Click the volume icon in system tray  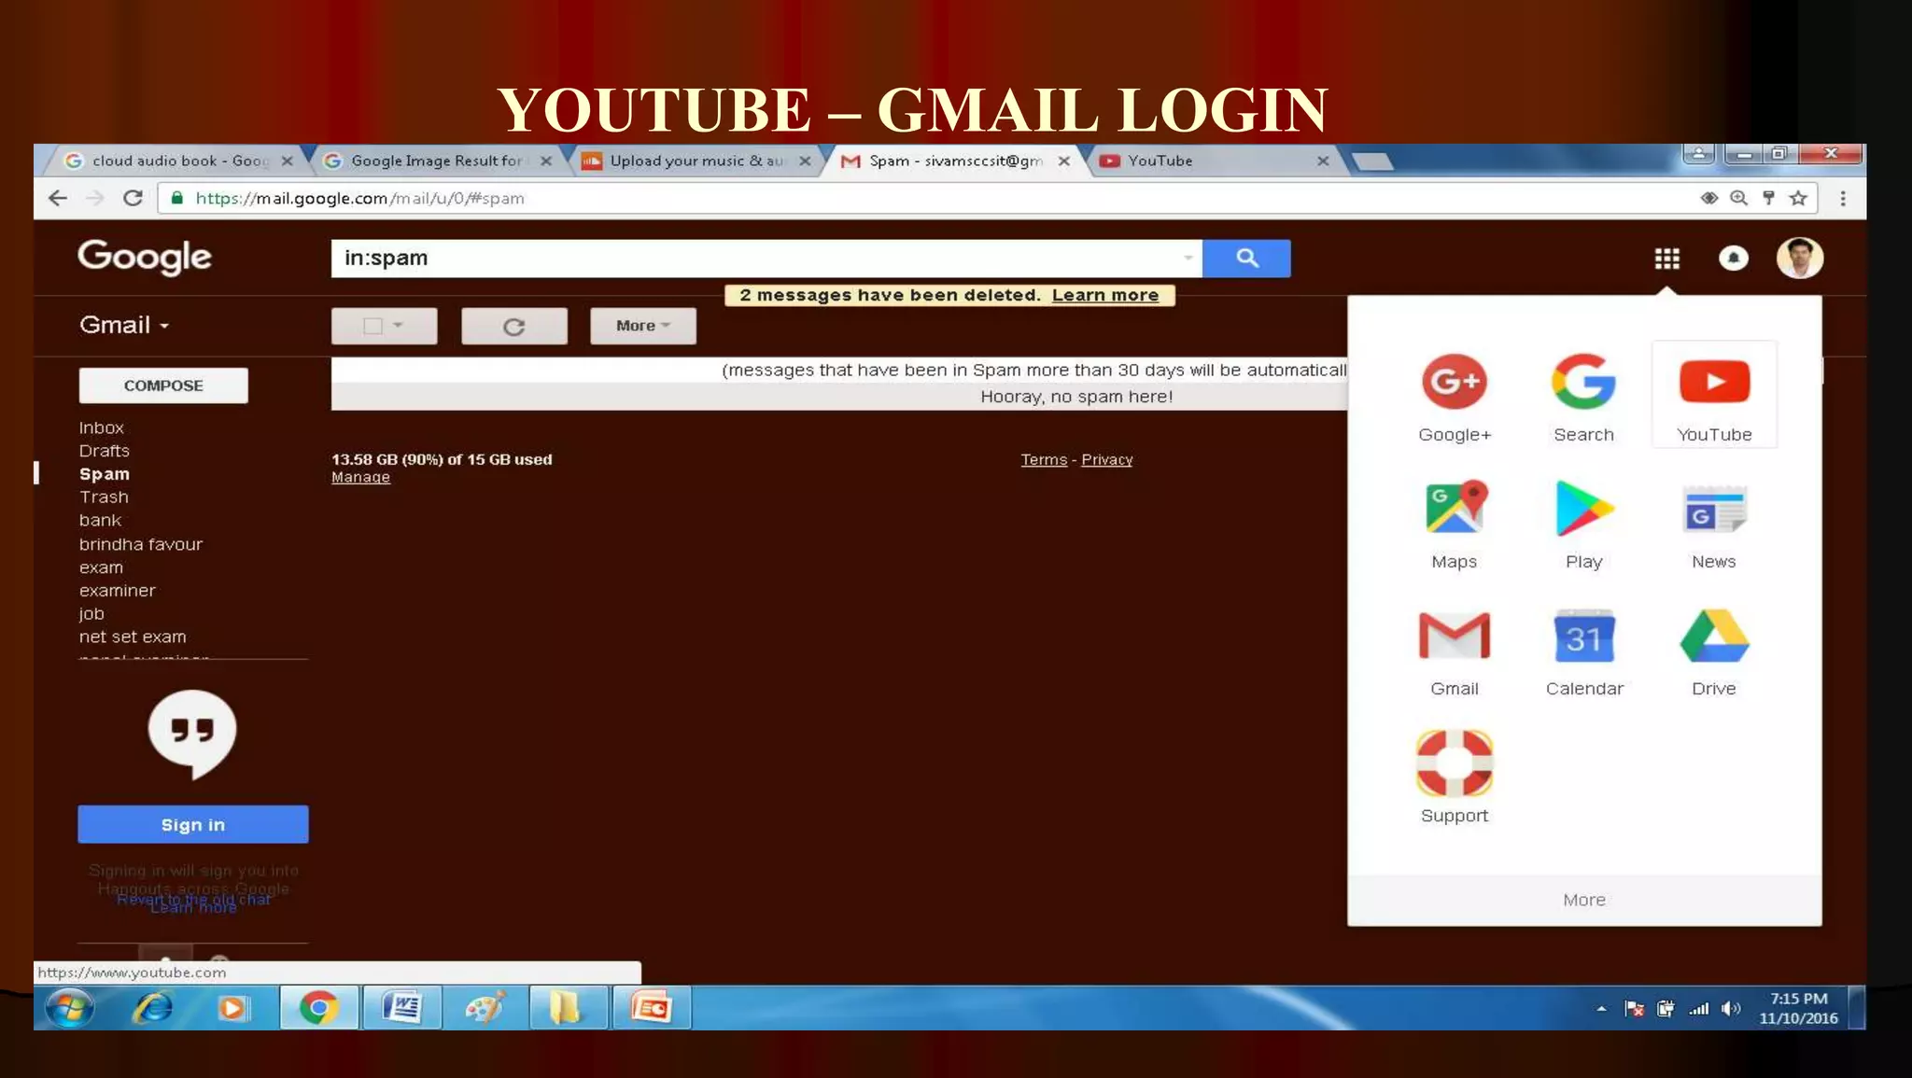click(x=1731, y=1009)
